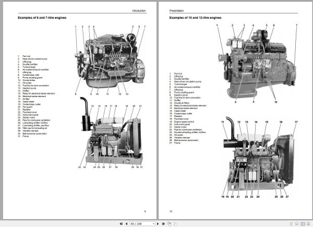This screenshot has height=227, width=313.
Task: Click the previous view icon after the last-page button
Action: pyautogui.click(x=169, y=224)
